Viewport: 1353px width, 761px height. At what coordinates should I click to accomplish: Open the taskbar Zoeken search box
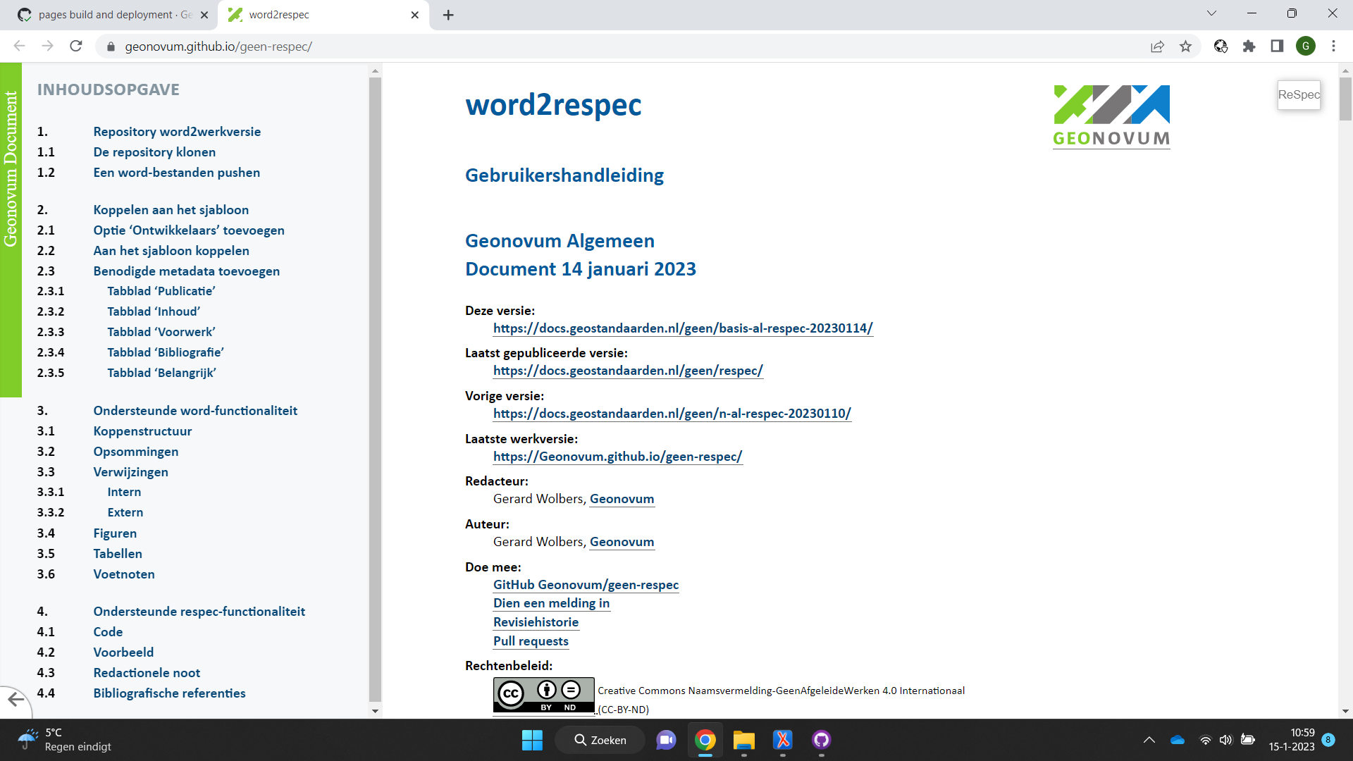pyautogui.click(x=600, y=740)
